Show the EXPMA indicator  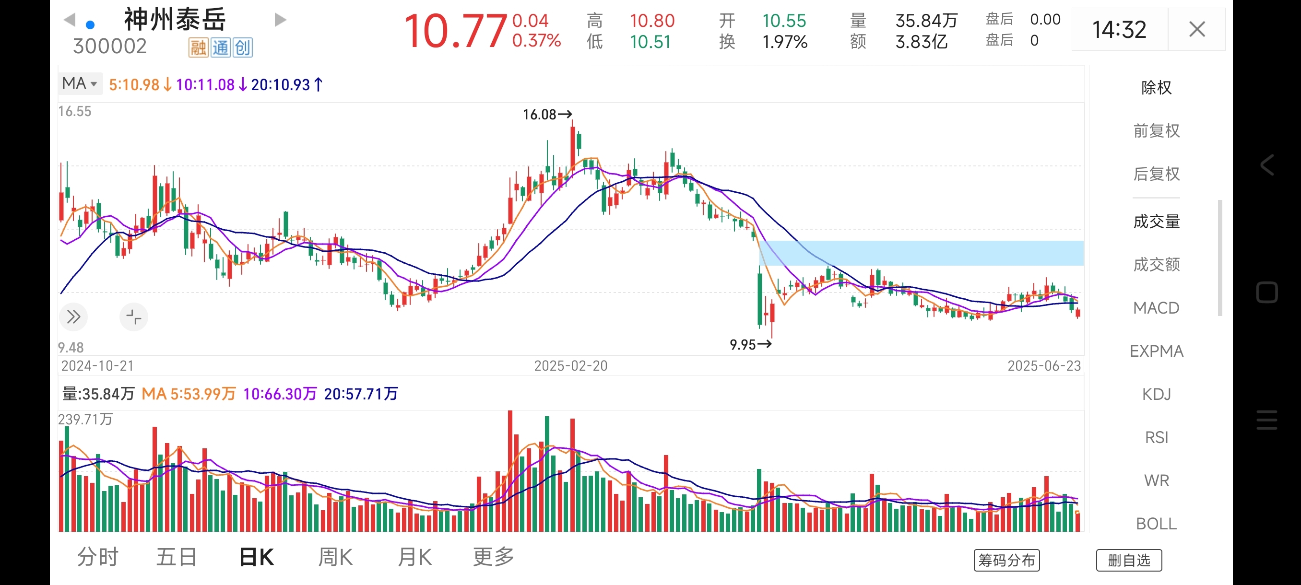[x=1156, y=351]
